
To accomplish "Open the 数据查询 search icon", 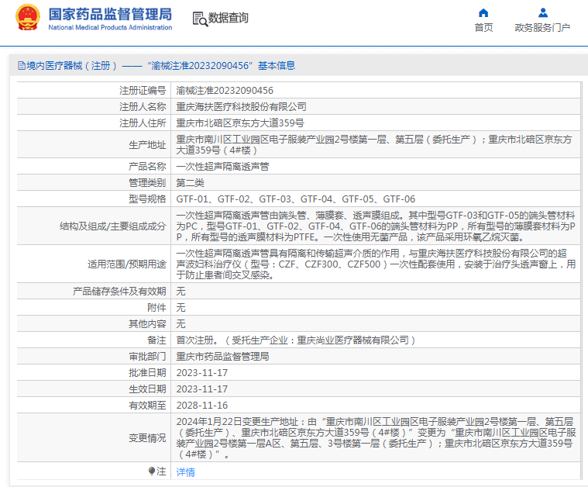I will [x=200, y=19].
